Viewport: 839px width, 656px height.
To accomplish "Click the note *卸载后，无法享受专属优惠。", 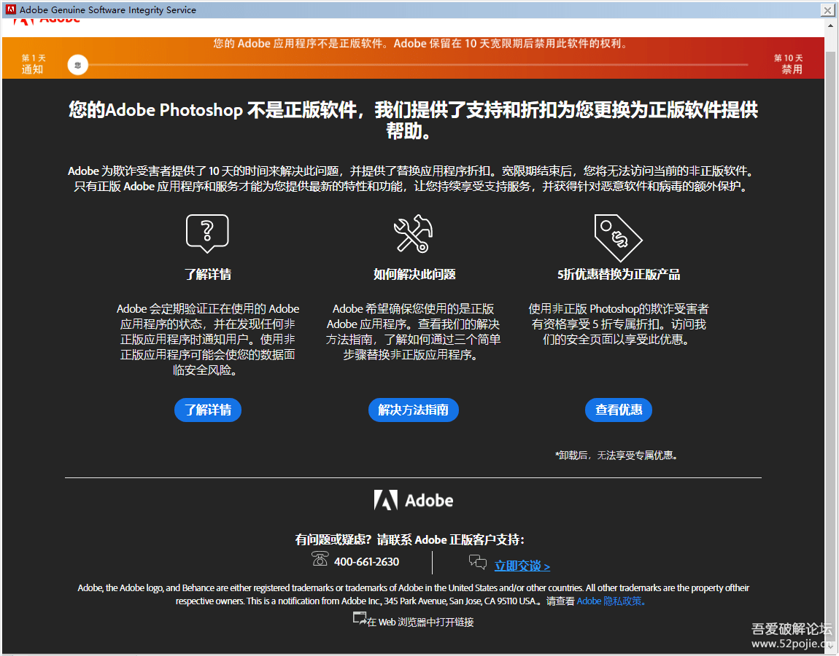I will click(616, 455).
